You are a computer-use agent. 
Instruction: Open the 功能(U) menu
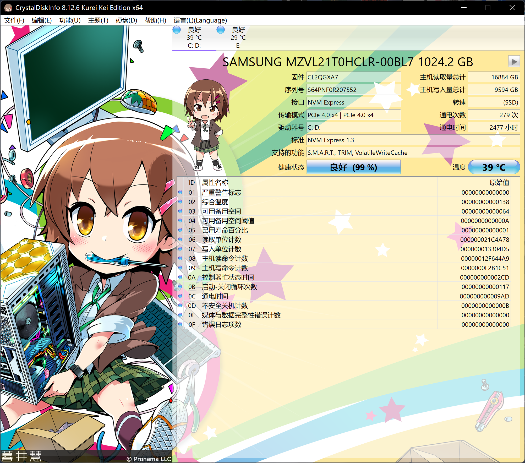pos(70,20)
